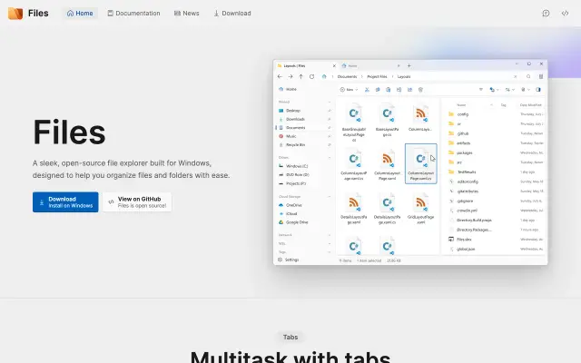
Task: Open the Windows (C:) drive
Action: [304, 166]
